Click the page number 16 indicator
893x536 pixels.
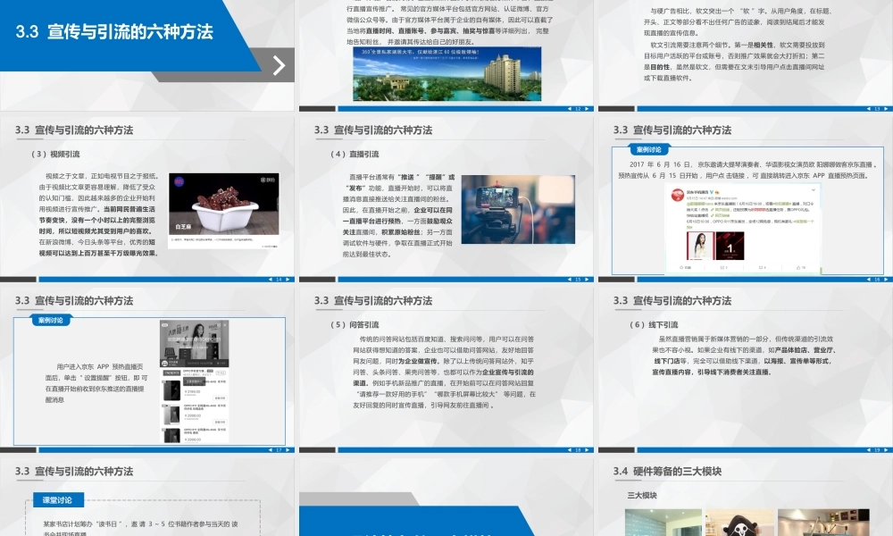pos(876,280)
